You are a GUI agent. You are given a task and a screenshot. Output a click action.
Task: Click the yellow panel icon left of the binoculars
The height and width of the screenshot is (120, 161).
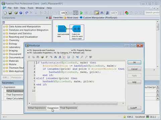[97, 13]
